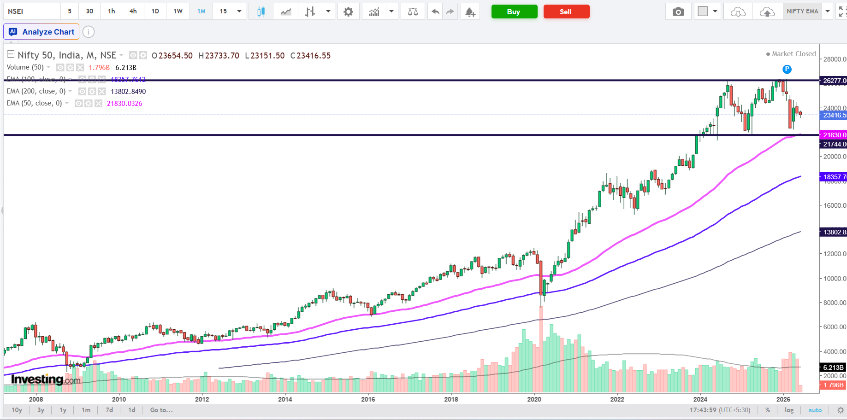Expand Volume (50) dropdown arrow
Screen dimensions: 847x420
48,67
